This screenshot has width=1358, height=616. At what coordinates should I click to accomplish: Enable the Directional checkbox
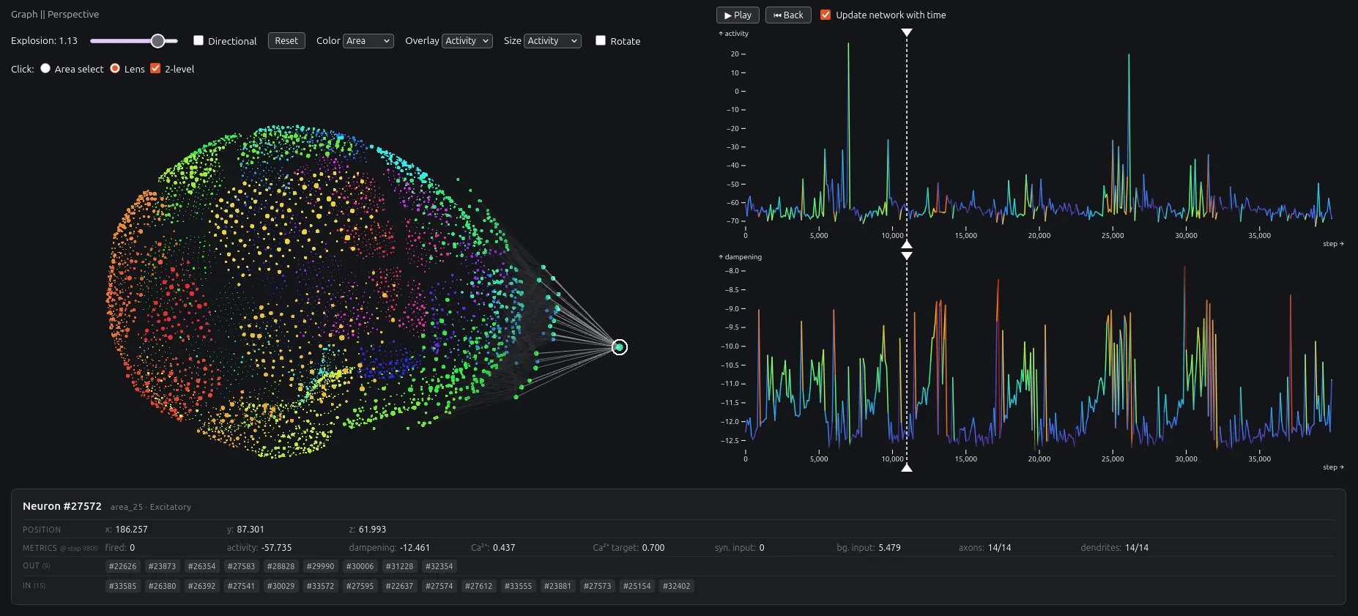pos(198,40)
